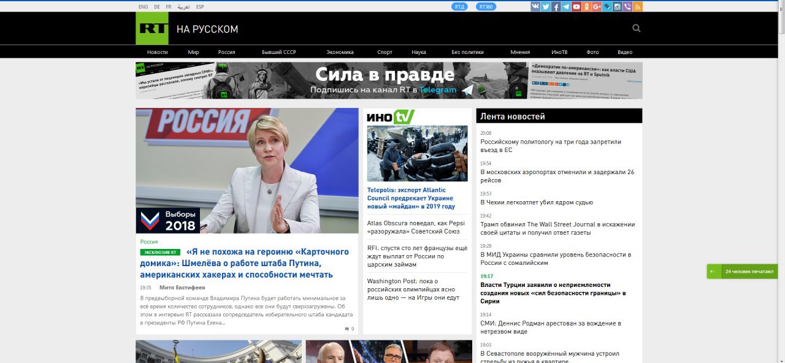
Task: Open Трамп Wall Street Journal news item
Action: tap(557, 228)
